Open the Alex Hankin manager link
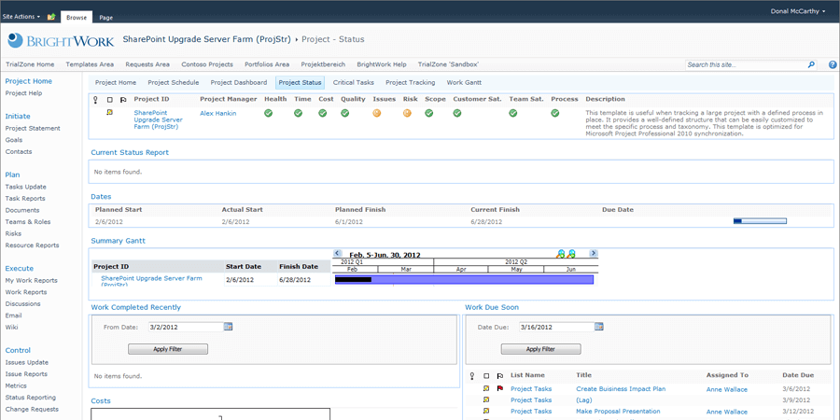 click(x=218, y=114)
